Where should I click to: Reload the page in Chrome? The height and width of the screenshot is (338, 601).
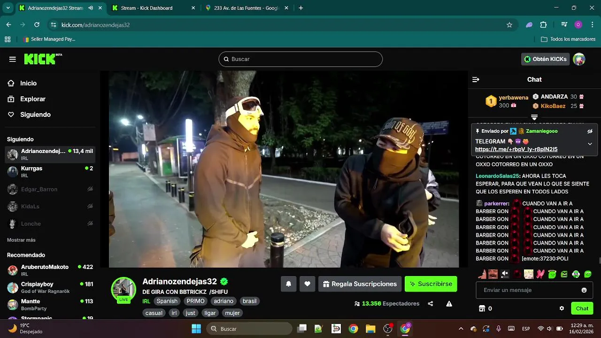click(x=37, y=25)
